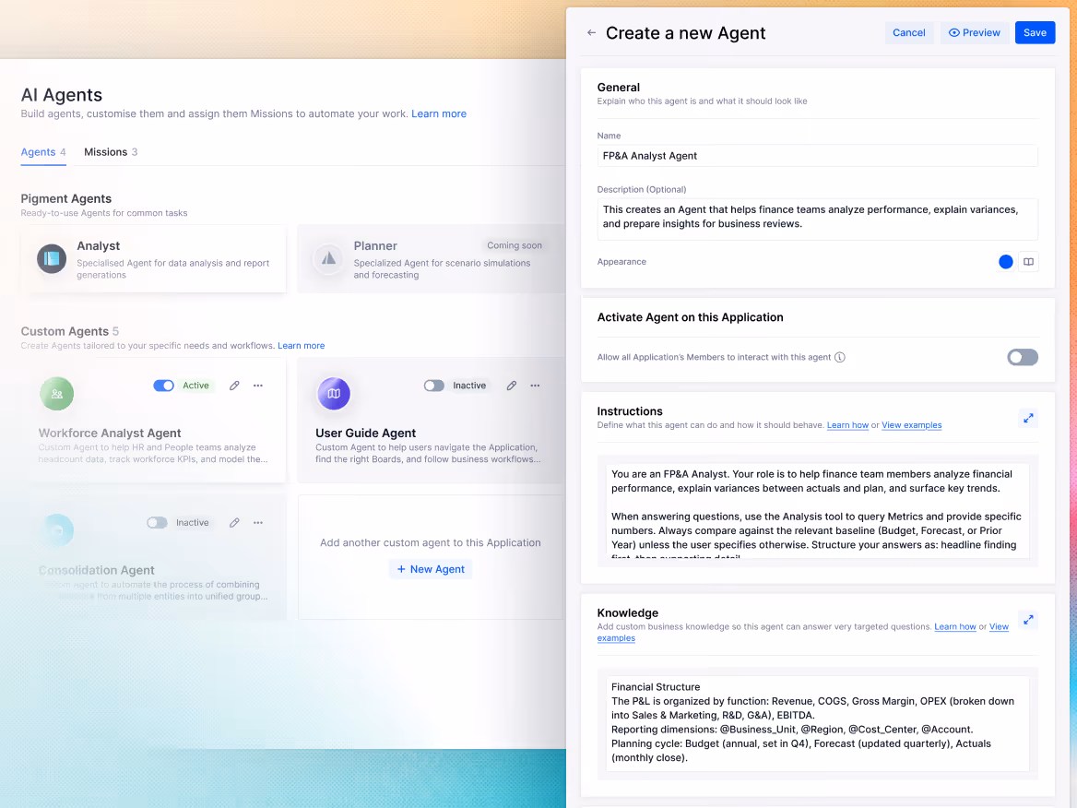Enable Allow all Application's Members toggle
The height and width of the screenshot is (808, 1077).
1023,357
